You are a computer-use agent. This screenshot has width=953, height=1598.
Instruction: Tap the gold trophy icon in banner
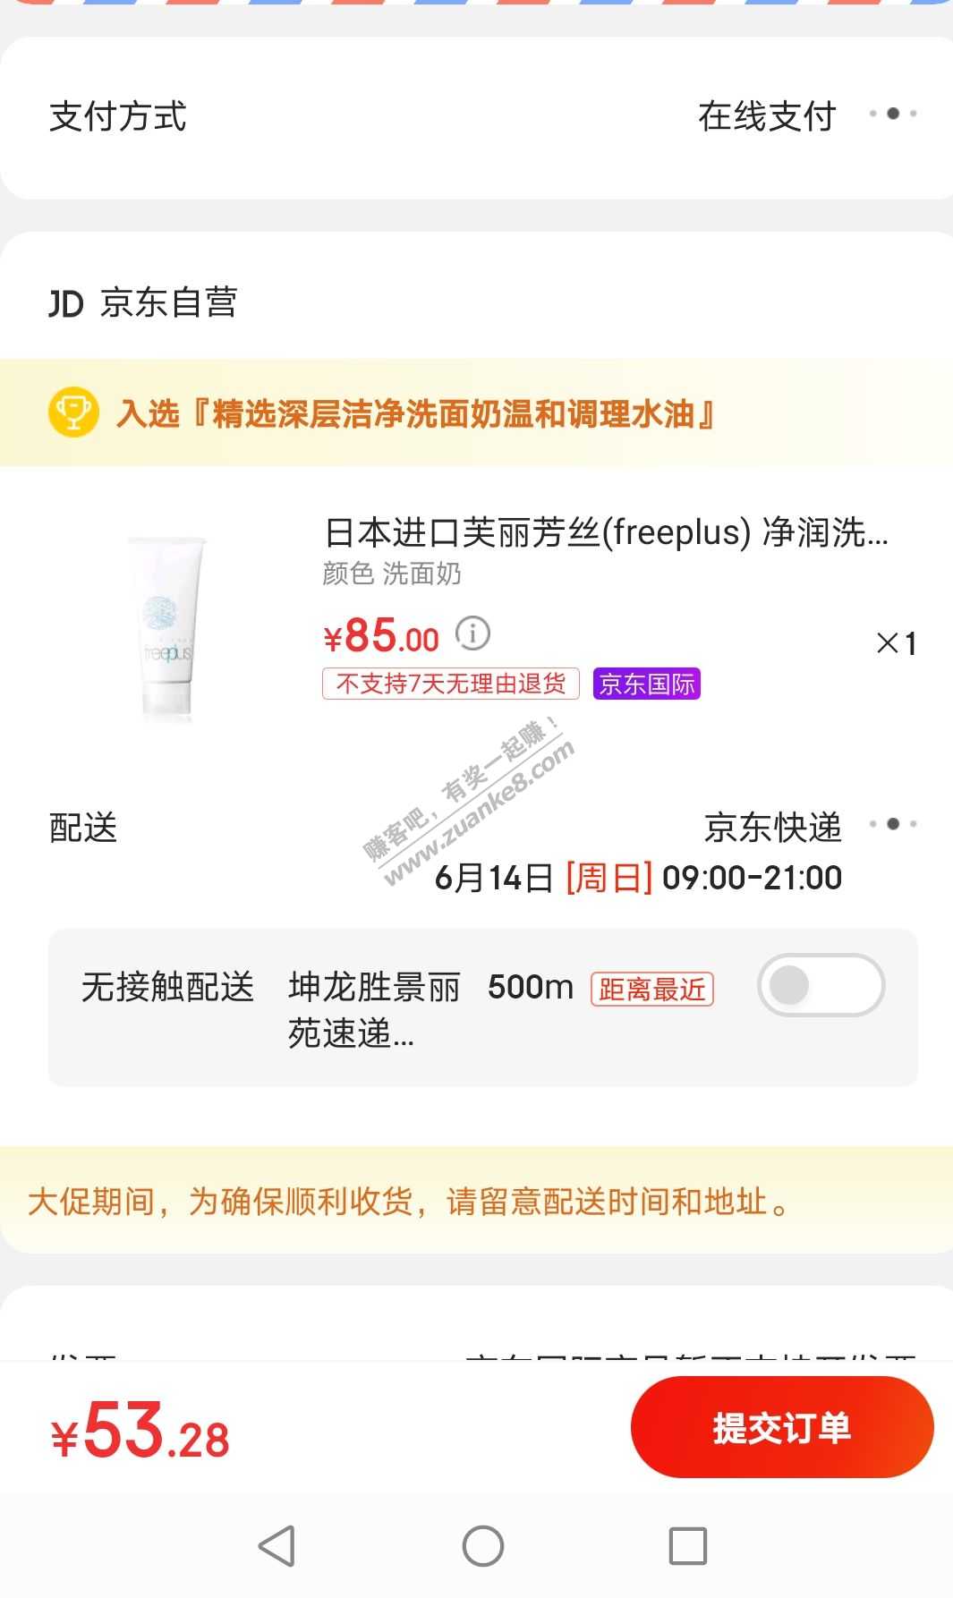73,412
